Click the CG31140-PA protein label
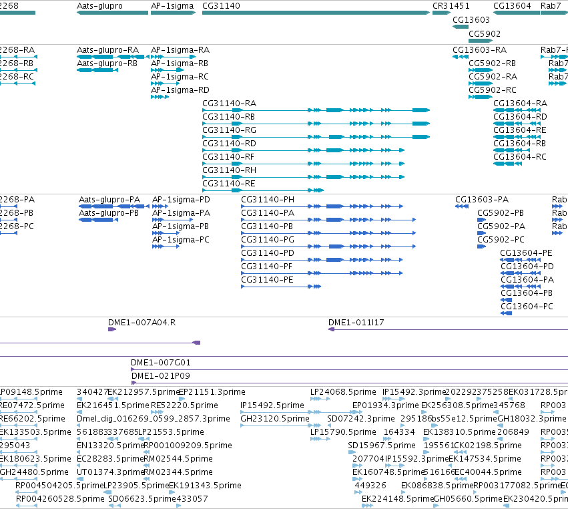This screenshot has height=509, width=568. tap(268, 213)
